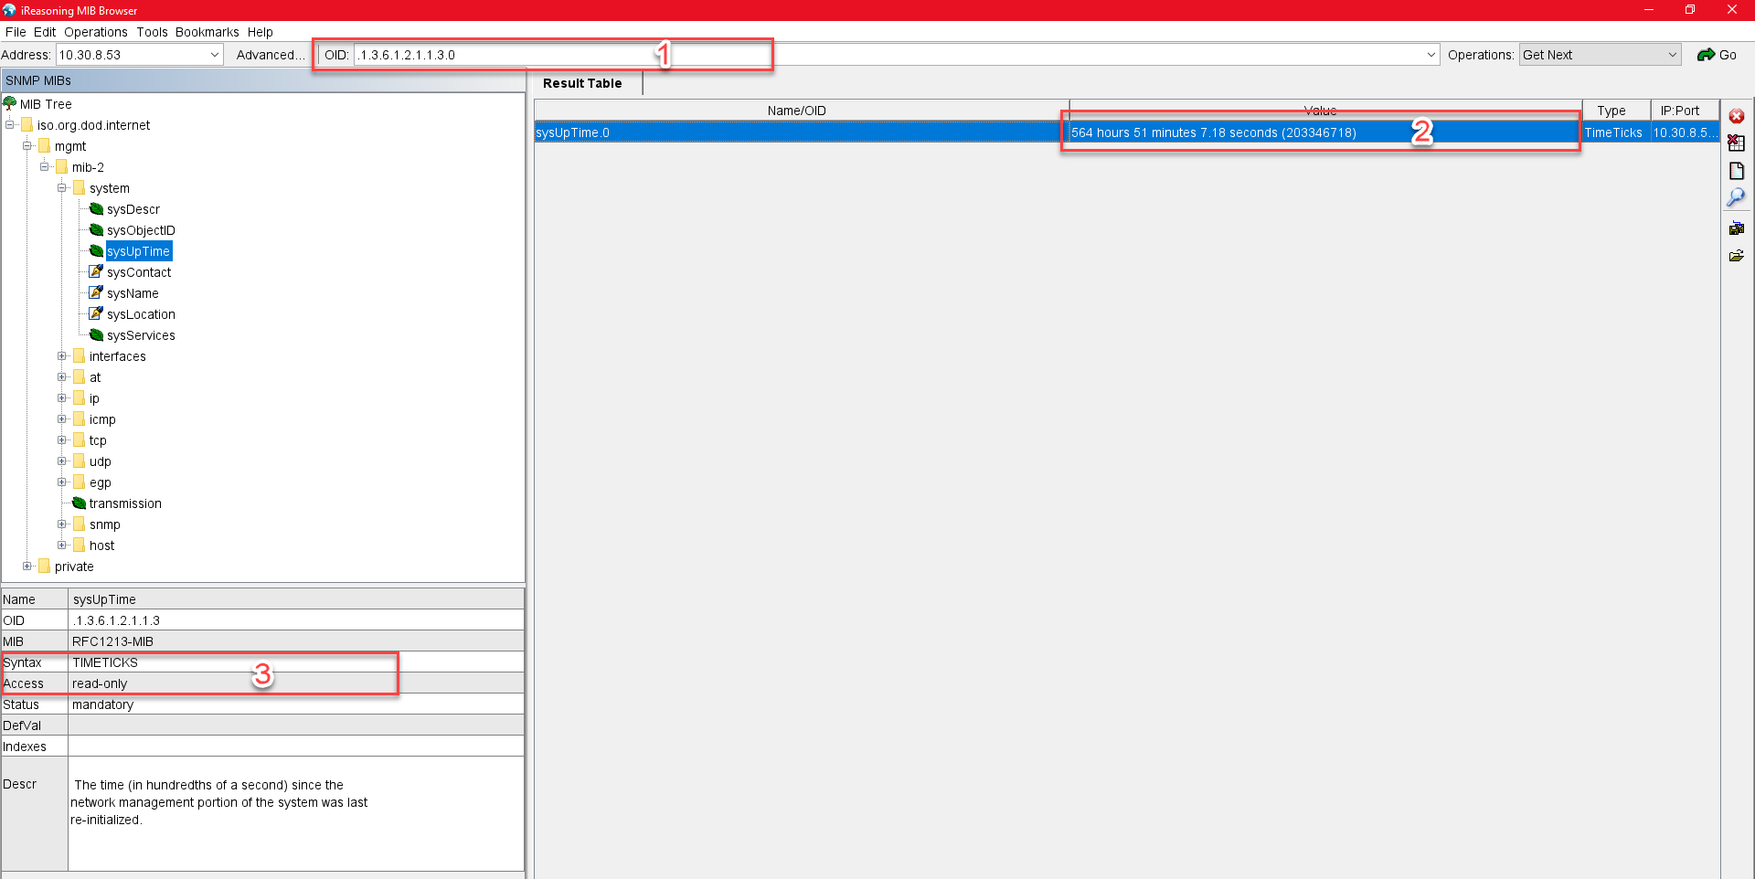Select the sysLocation node in tree
1755x879 pixels.
pyautogui.click(x=141, y=314)
